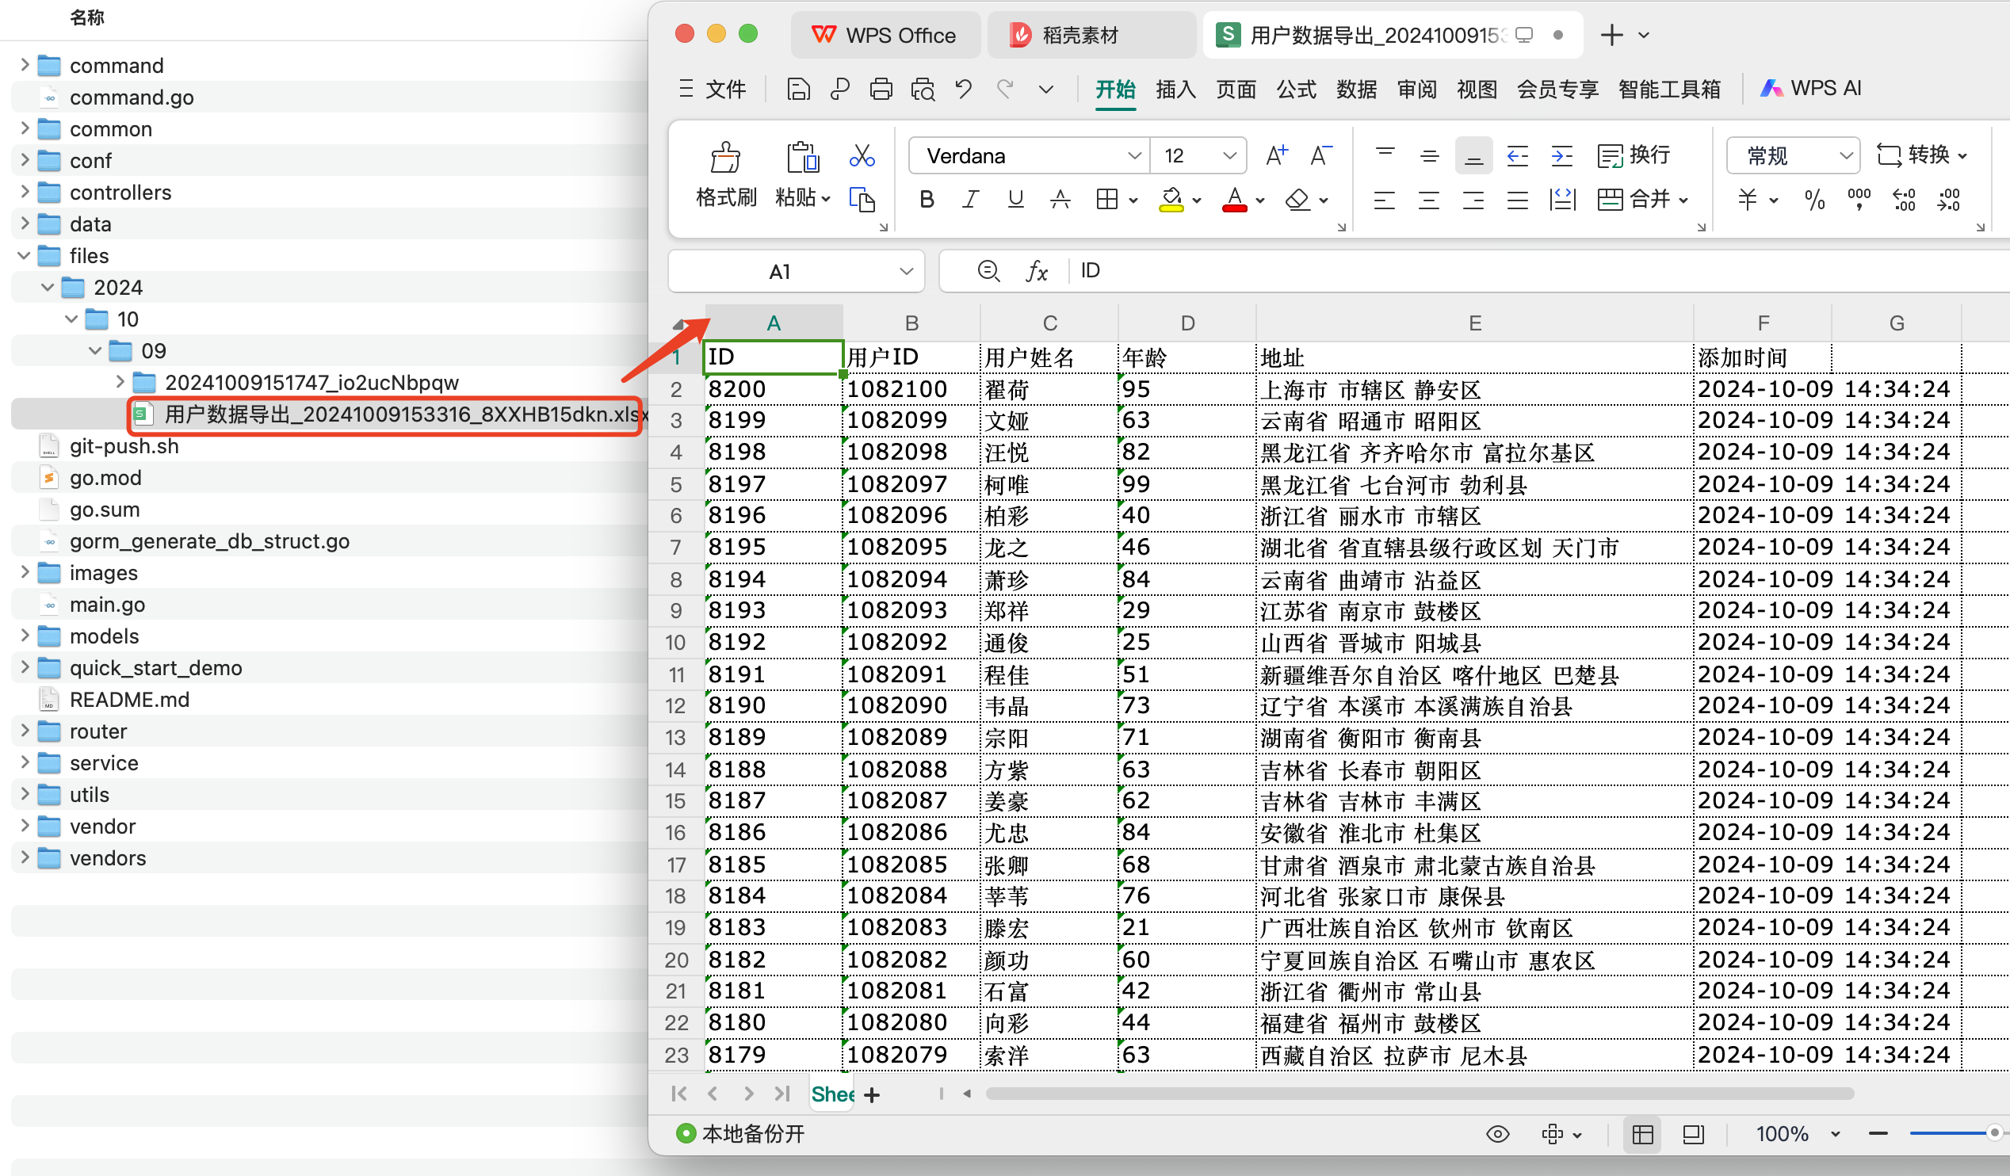This screenshot has width=2010, height=1176.
Task: Click the font color red swatch
Action: pos(1235,200)
